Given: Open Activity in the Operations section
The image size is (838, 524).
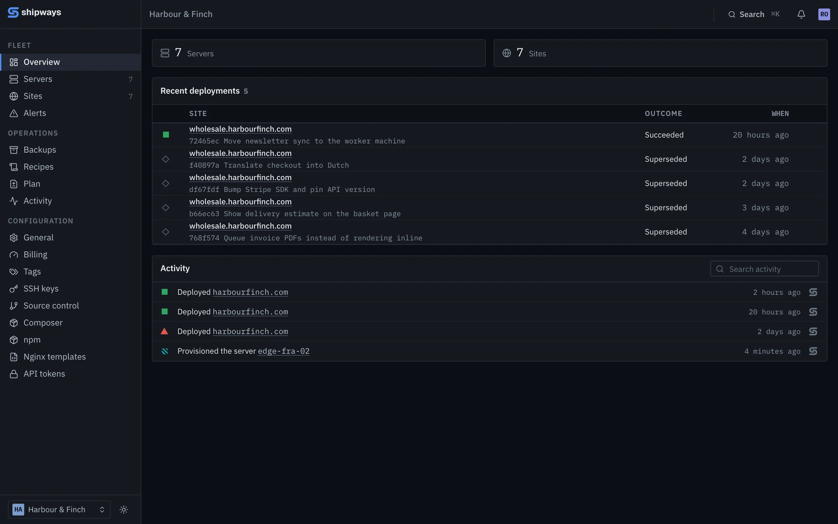Looking at the screenshot, I should click(71, 201).
